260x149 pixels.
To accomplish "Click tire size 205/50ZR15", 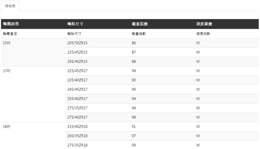I will point(77,43).
